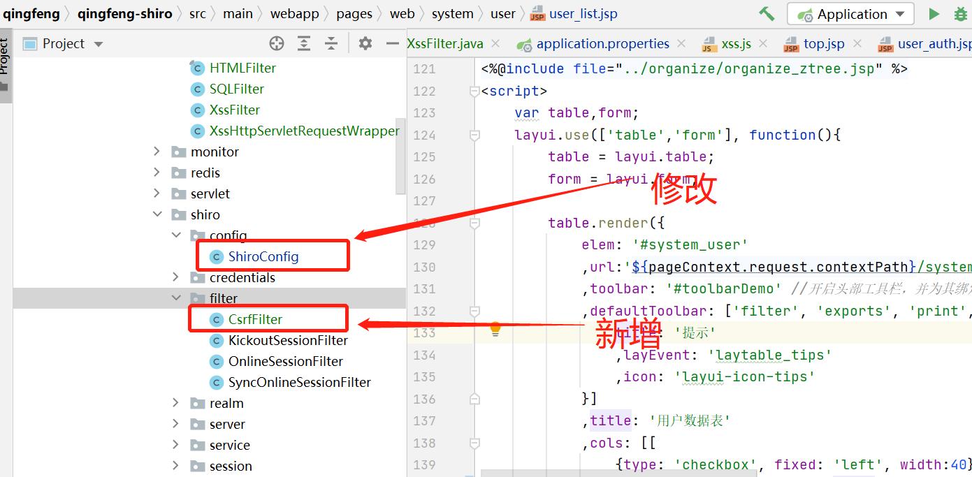Collapse the shiro folder in the tree
This screenshot has height=477, width=972.
[157, 214]
